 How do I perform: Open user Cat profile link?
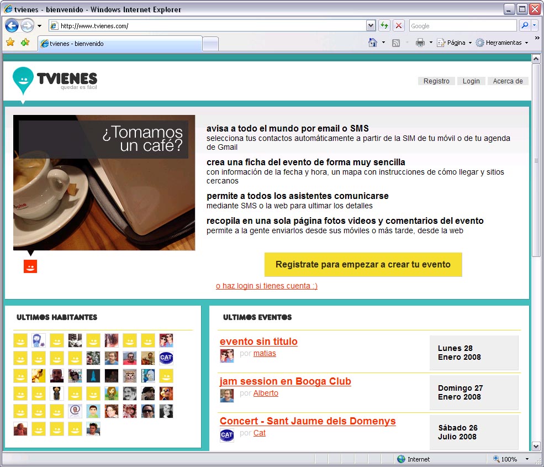tap(259, 433)
